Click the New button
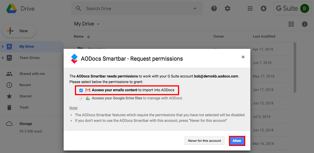 19,31
